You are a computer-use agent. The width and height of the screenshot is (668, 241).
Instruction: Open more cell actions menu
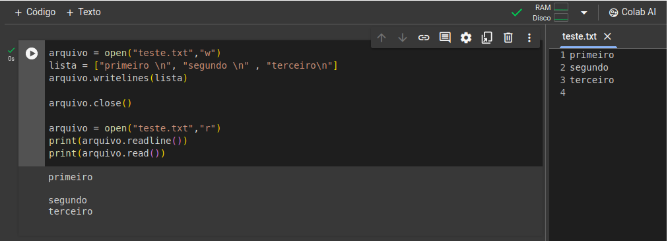pos(529,38)
